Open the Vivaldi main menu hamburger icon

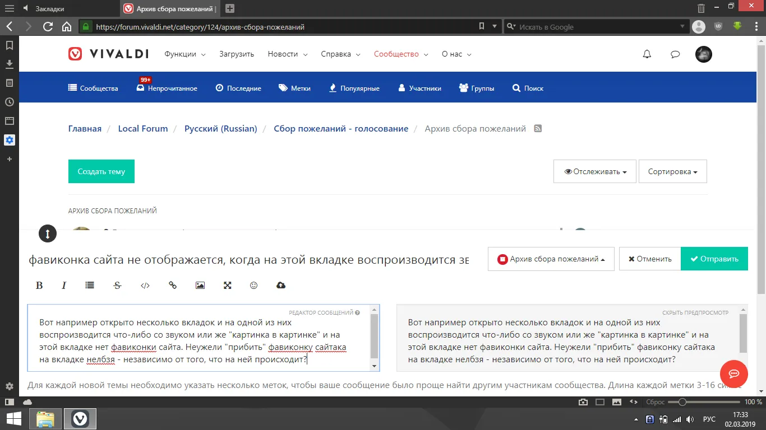9,9
